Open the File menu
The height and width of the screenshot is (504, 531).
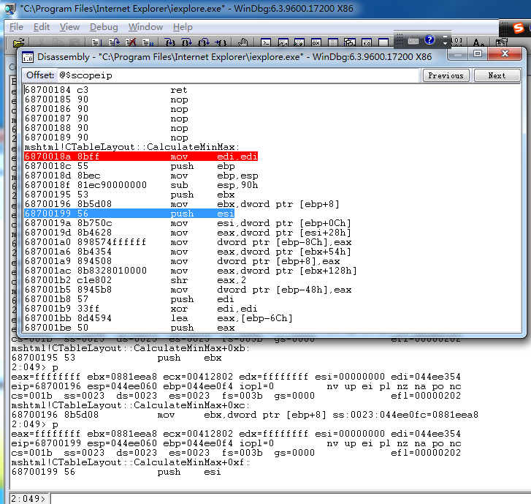16,27
